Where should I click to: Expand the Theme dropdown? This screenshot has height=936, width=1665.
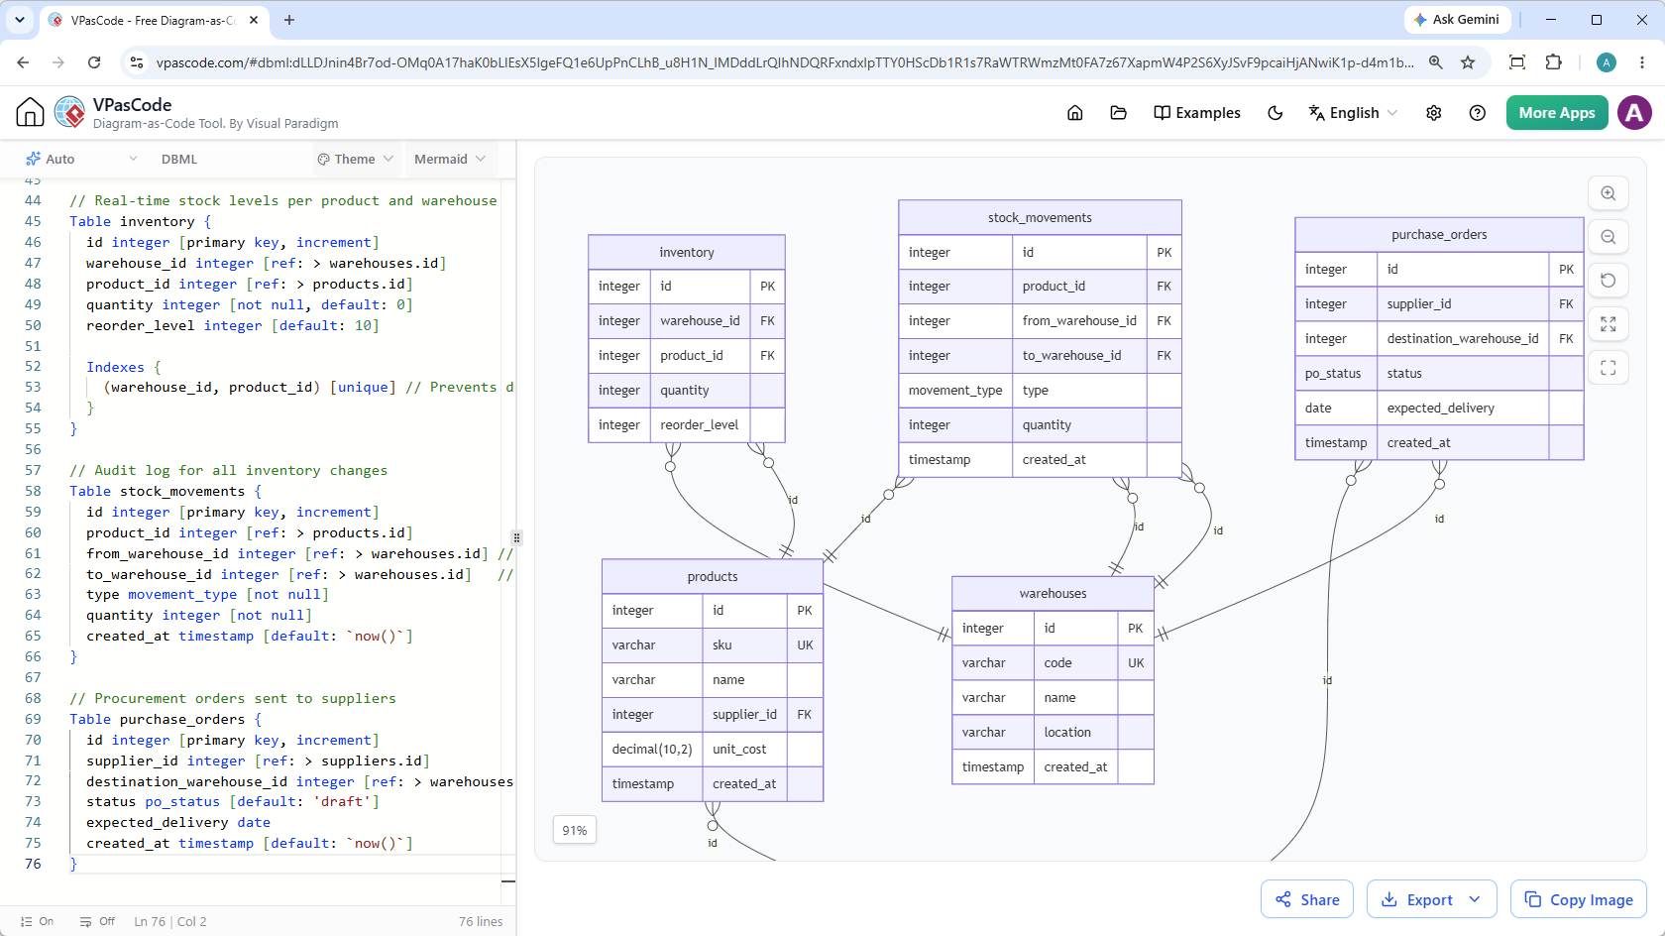point(355,159)
